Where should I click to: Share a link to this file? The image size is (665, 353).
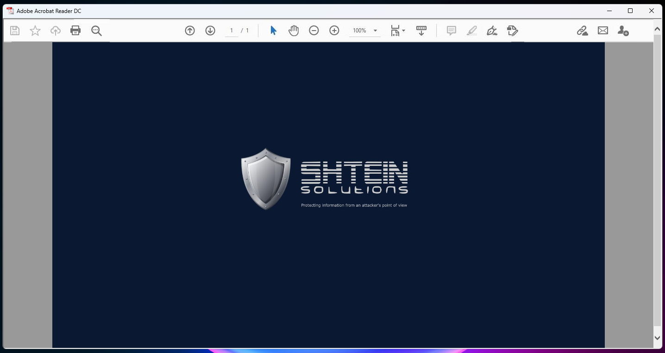tap(583, 31)
